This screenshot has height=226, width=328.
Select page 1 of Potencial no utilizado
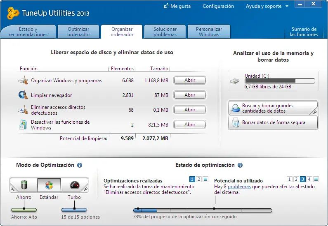tap(289, 179)
